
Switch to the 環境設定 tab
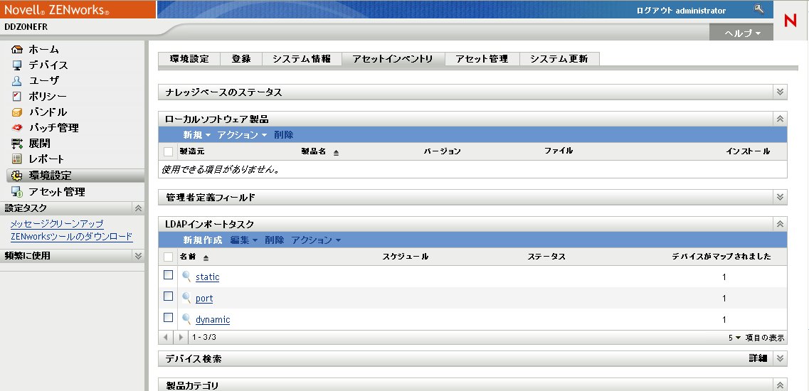(189, 59)
